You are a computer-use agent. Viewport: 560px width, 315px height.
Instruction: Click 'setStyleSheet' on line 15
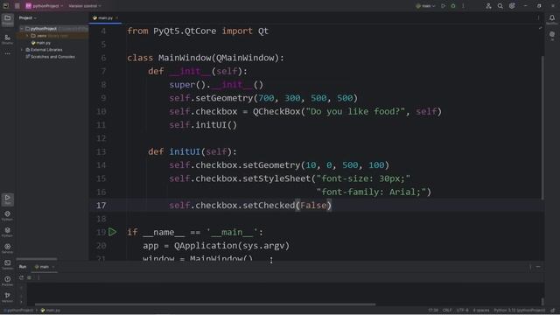[276, 178]
